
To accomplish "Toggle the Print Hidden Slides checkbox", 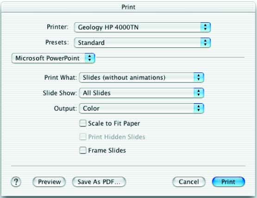I will [x=83, y=137].
